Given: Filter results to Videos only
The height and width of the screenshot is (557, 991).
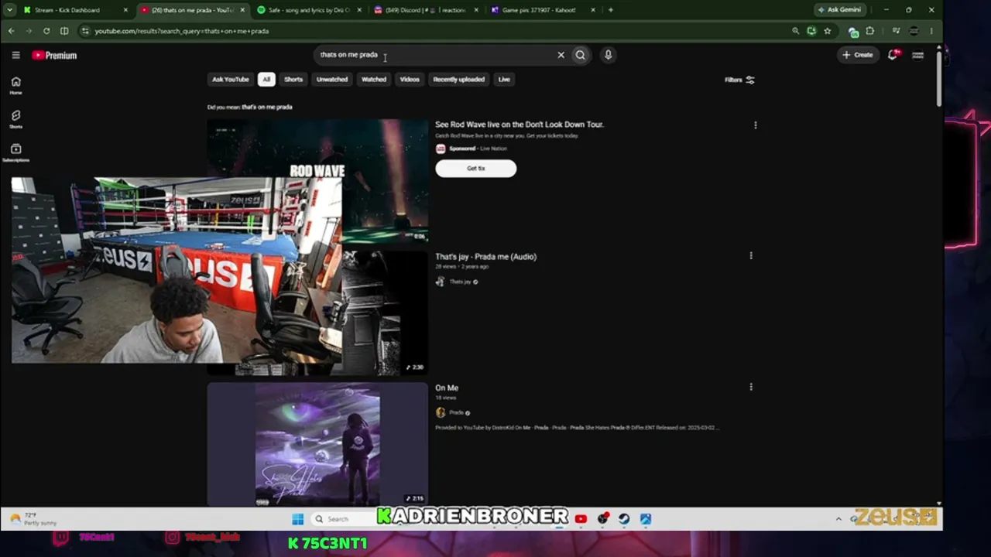Looking at the screenshot, I should tap(410, 79).
